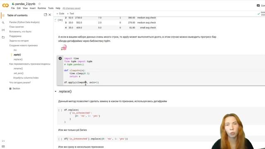This screenshot has height=149, width=265.
Task: Open the Tools menu
Action: pos(51,8)
